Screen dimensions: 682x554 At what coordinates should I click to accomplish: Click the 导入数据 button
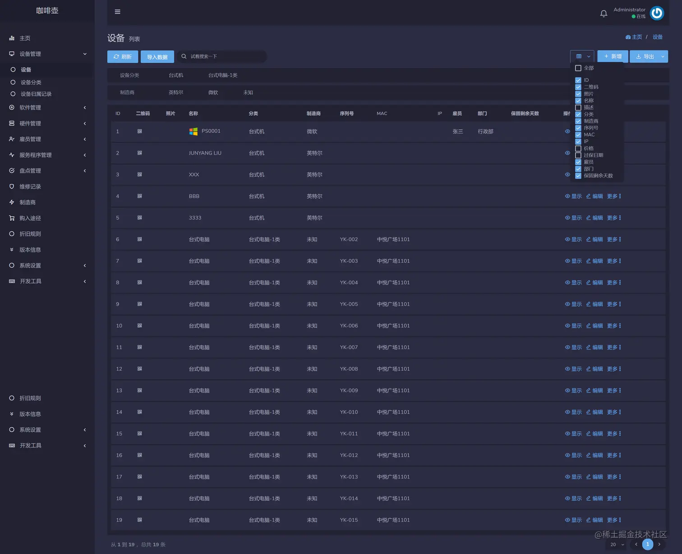coord(157,57)
